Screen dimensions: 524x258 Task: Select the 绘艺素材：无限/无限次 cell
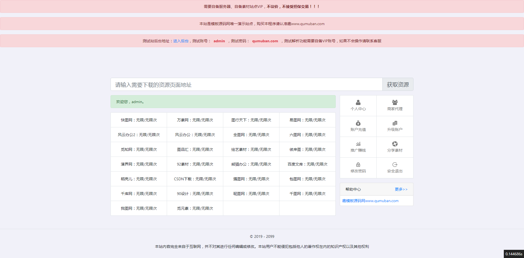click(x=251, y=149)
